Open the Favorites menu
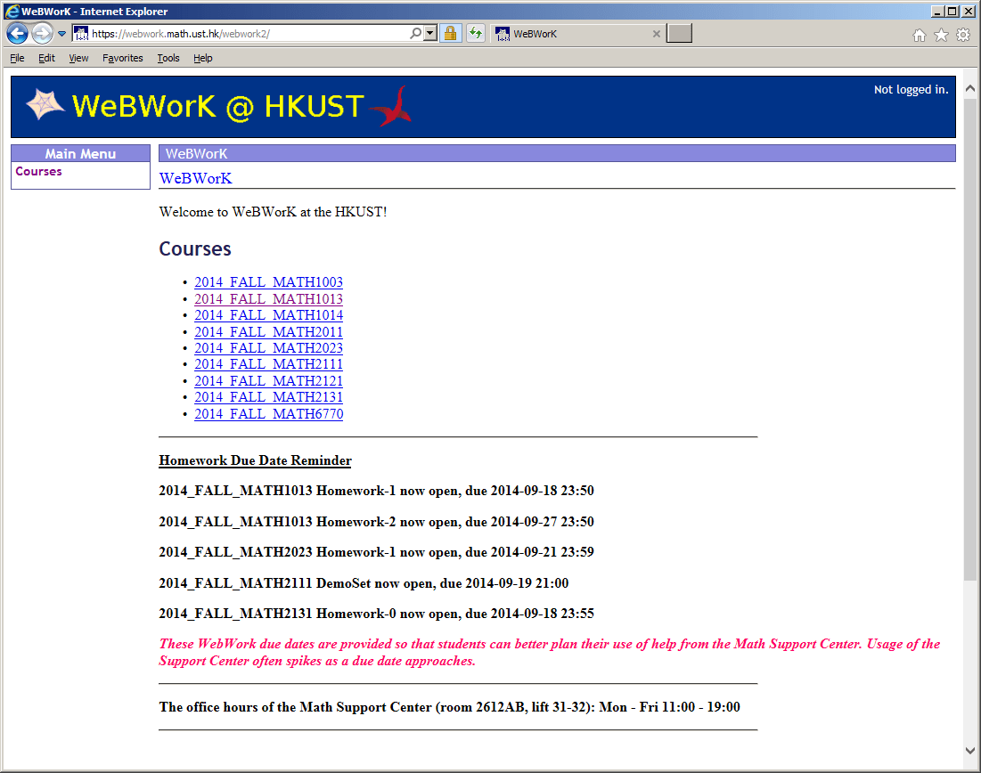 pyautogui.click(x=123, y=58)
